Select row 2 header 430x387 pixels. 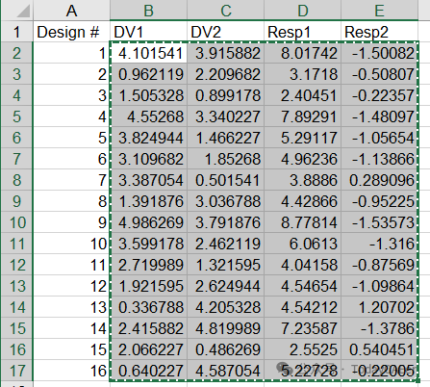pyautogui.click(x=16, y=53)
